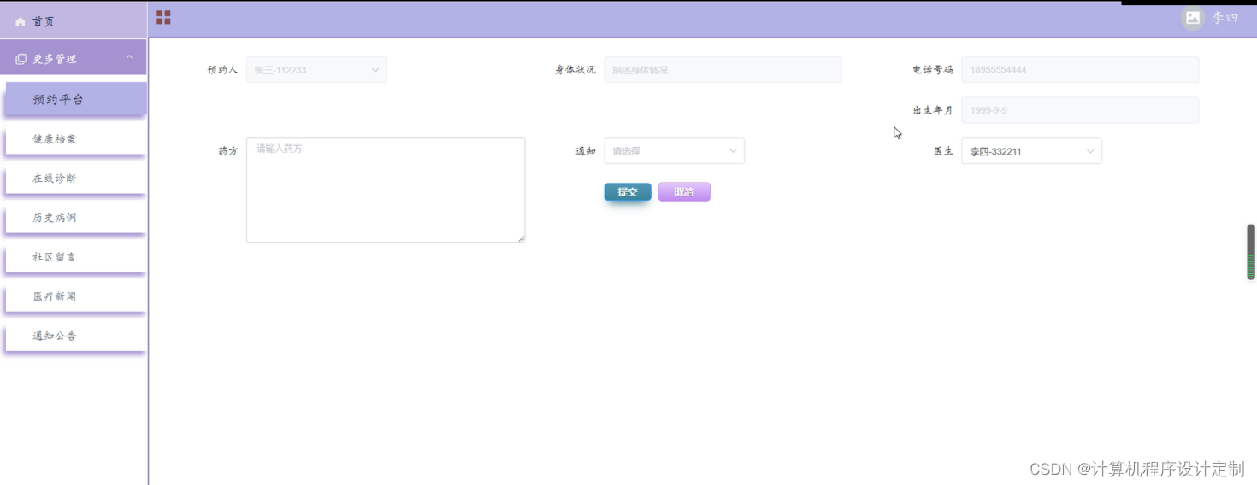The height and width of the screenshot is (485, 1257).
Task: Click the 出生年月 field label
Action: (x=932, y=111)
